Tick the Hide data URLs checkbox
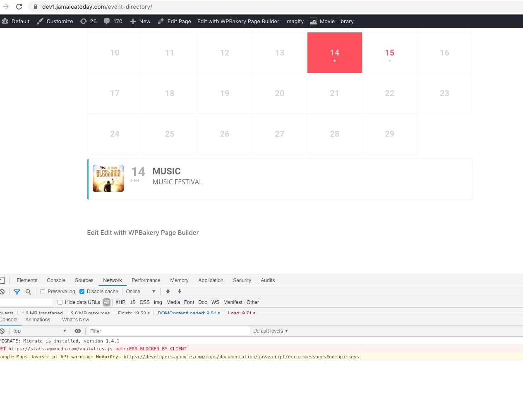523x410 pixels. pos(60,302)
